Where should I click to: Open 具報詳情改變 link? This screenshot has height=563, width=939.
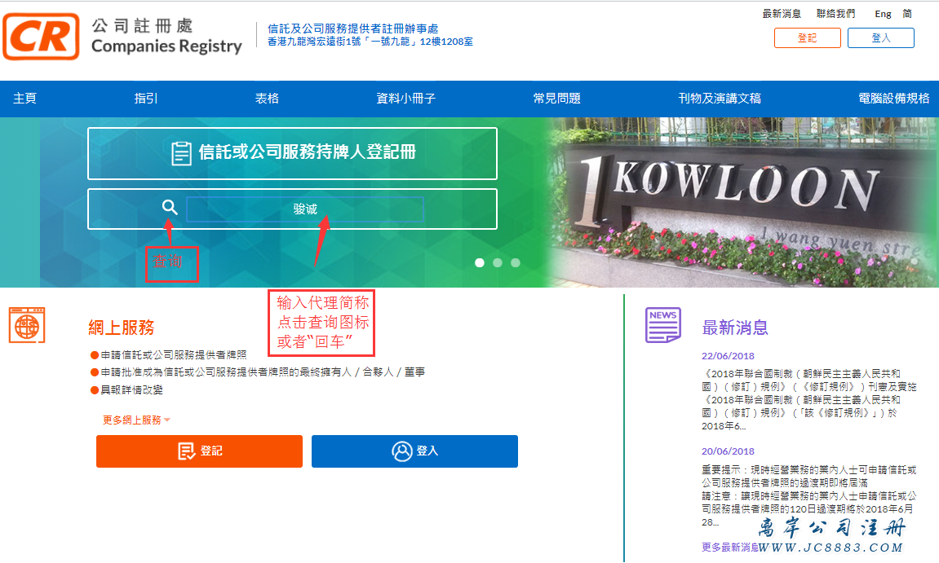tap(131, 390)
